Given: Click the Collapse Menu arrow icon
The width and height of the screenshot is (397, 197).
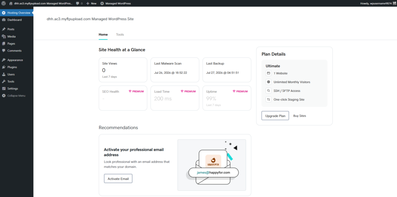Looking at the screenshot, I should (3, 95).
